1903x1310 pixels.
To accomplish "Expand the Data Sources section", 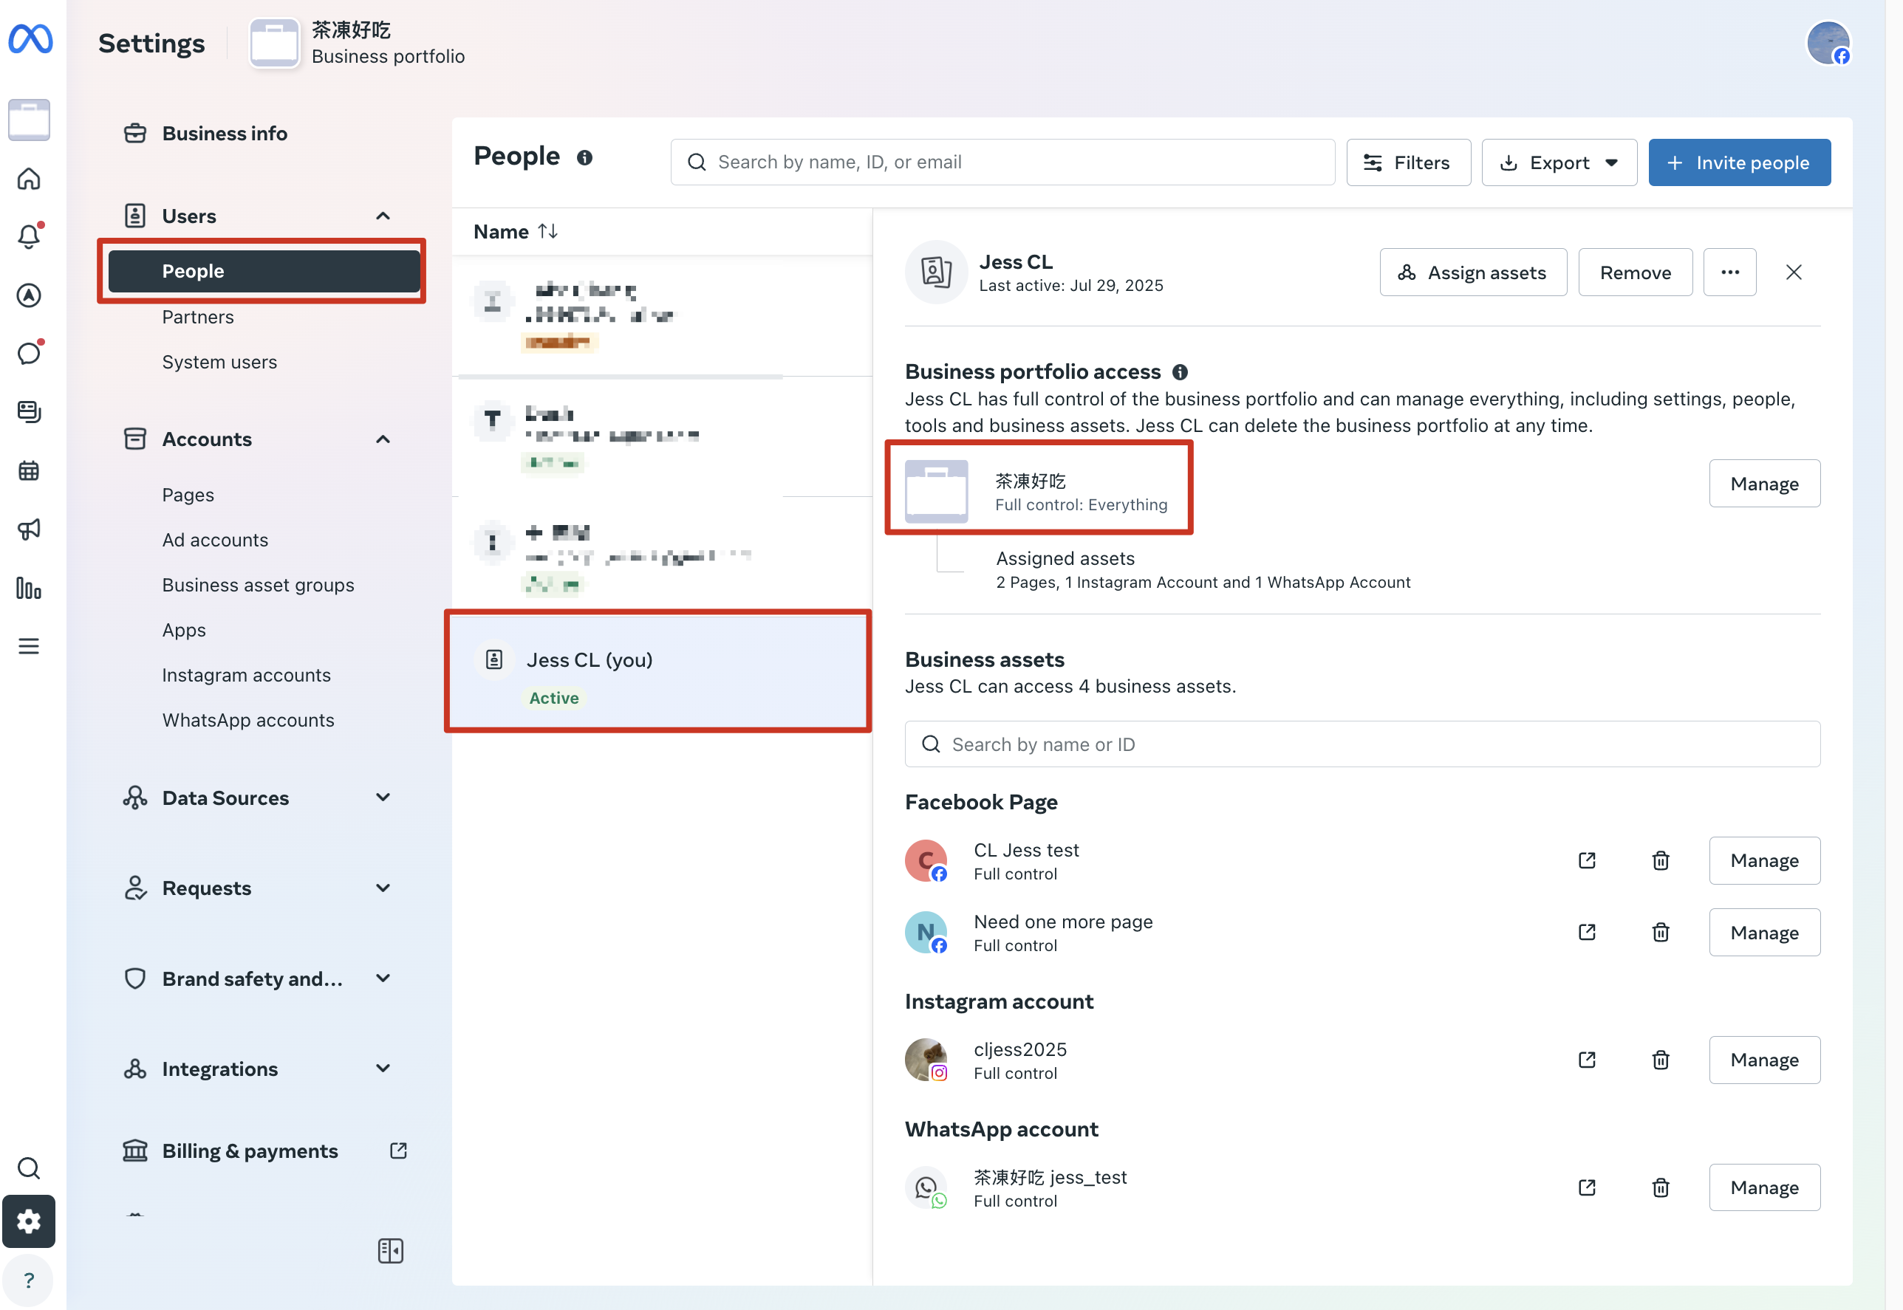I will (383, 798).
